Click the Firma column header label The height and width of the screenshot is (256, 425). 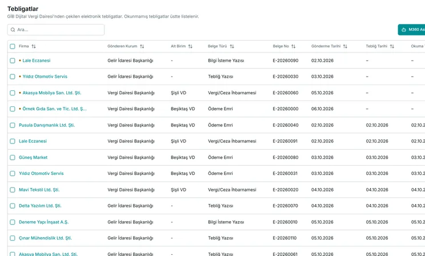coord(24,46)
